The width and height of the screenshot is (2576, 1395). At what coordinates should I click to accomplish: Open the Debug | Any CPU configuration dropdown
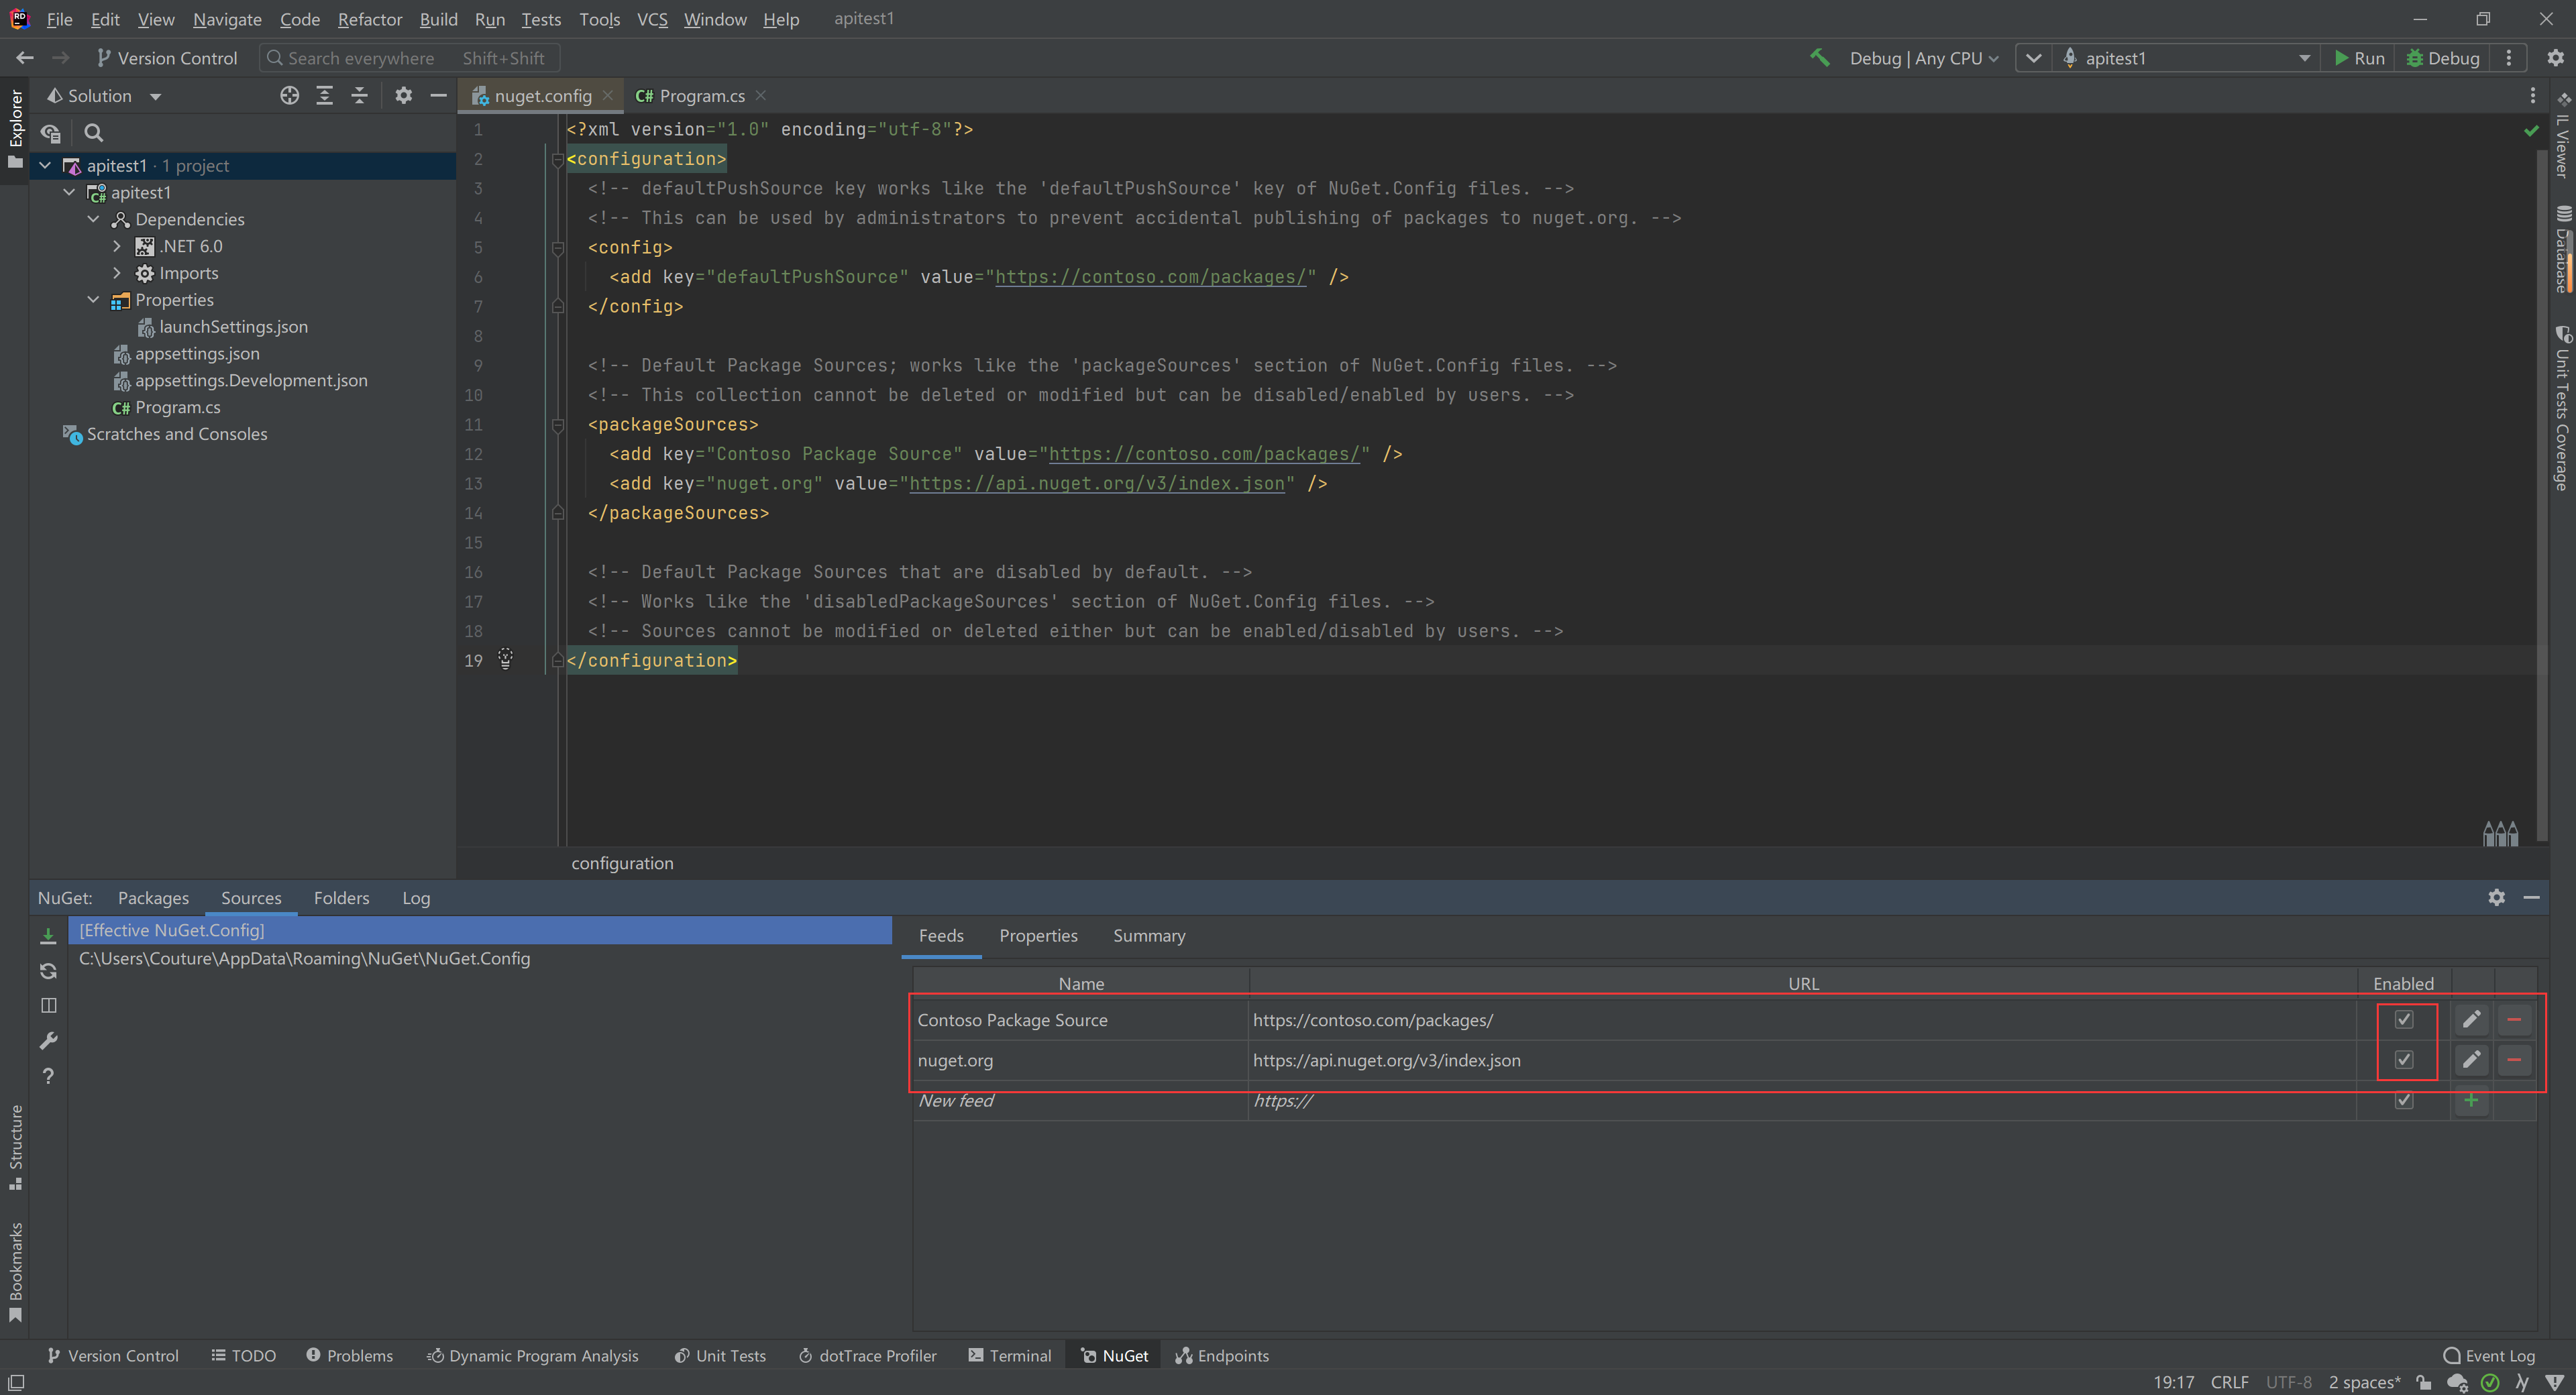click(x=1923, y=58)
